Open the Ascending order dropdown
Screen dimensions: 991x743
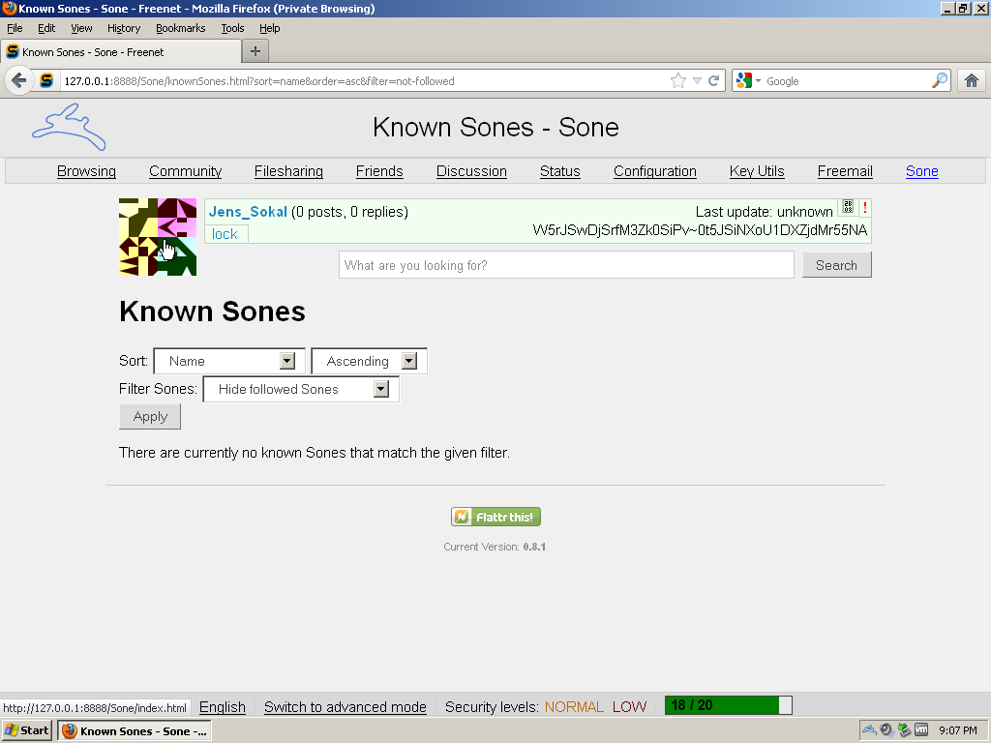(x=369, y=361)
